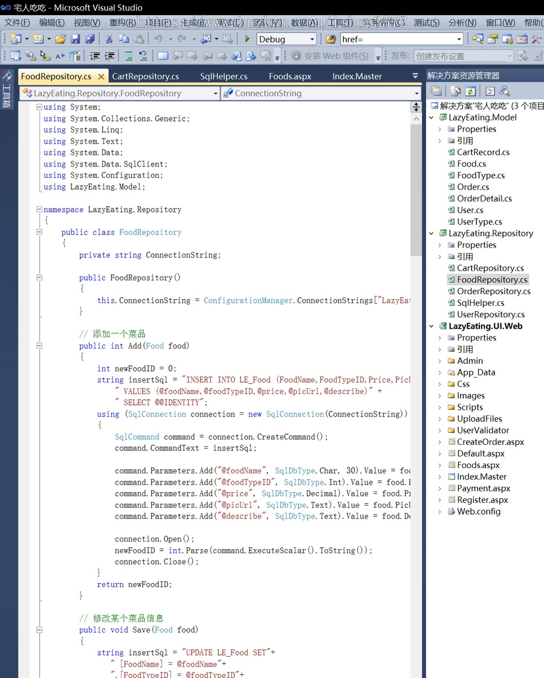Decrease line indent icon
The width and height of the screenshot is (544, 678).
(95, 56)
